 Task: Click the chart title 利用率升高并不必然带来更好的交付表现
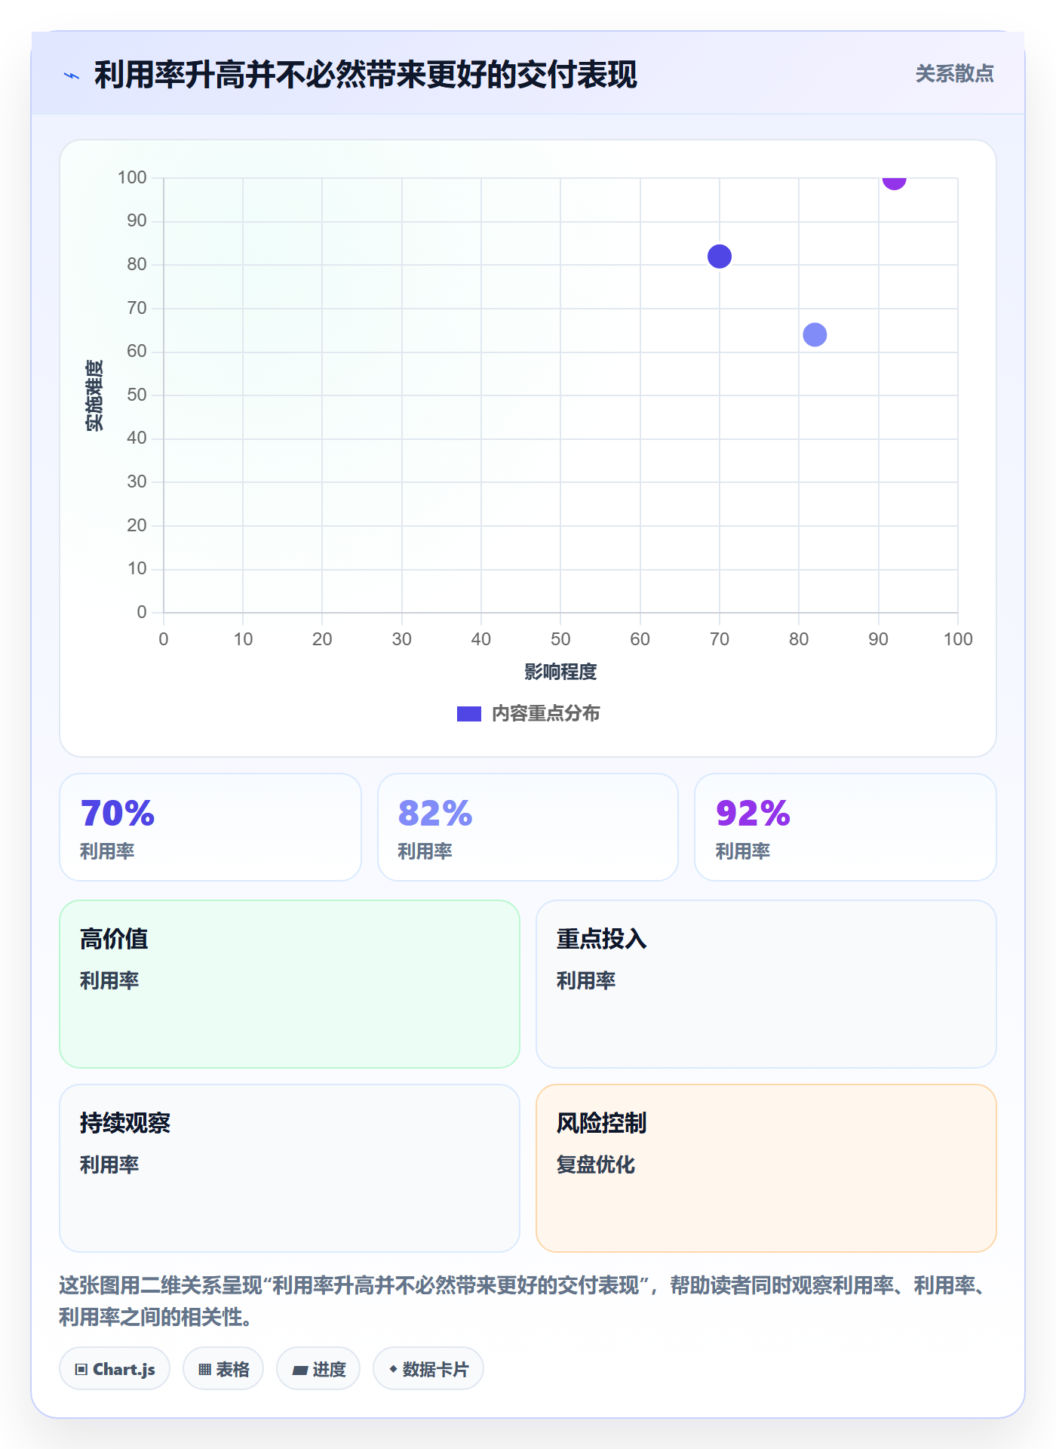point(366,75)
